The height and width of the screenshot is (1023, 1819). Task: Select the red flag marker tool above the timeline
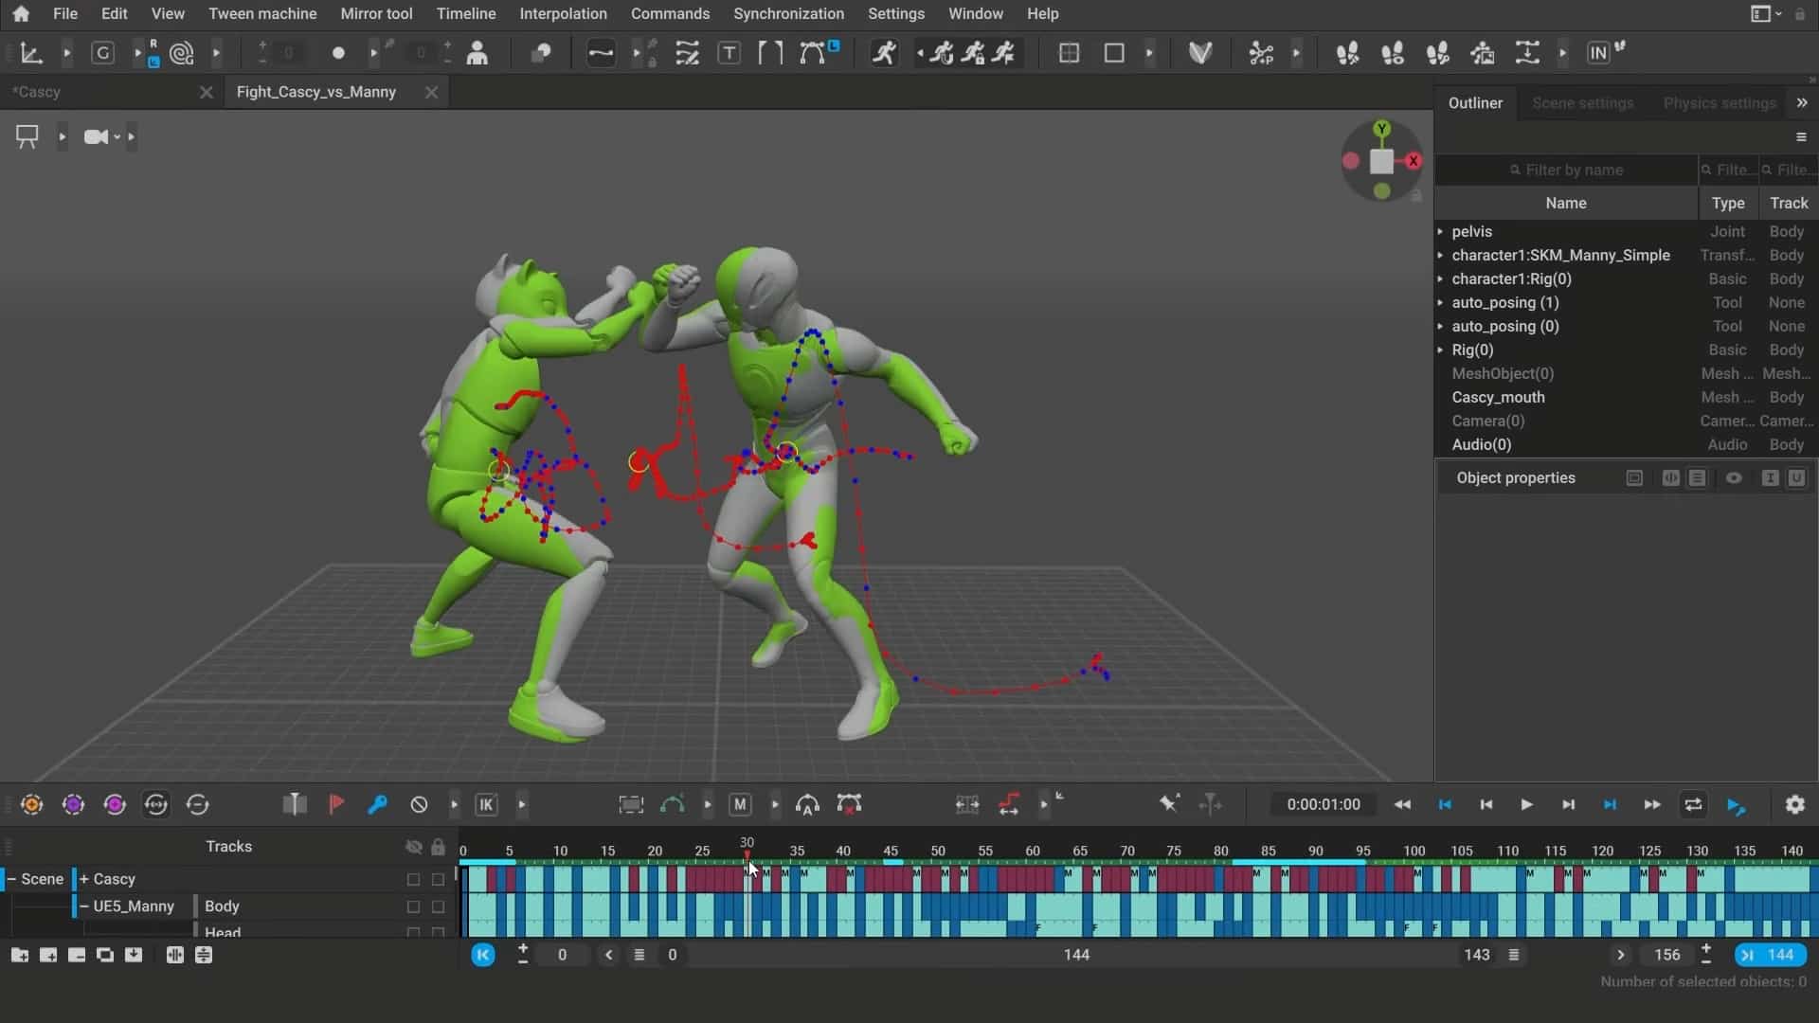pos(336,804)
